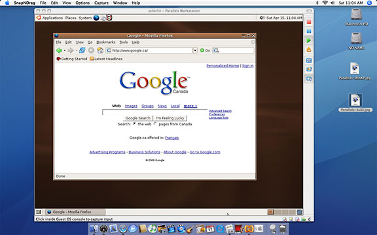Open the Firefox URL history dropdown arrow
This screenshot has width=377, height=235.
click(x=195, y=50)
